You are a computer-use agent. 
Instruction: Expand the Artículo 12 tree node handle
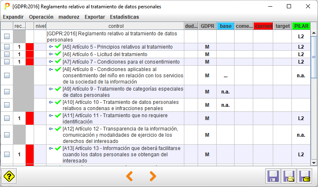click(51, 129)
